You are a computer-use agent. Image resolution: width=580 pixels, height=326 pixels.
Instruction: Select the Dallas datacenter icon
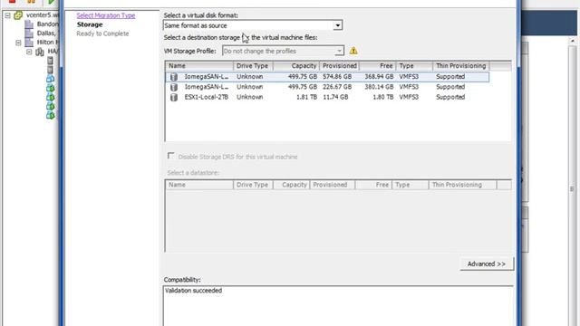pos(29,34)
